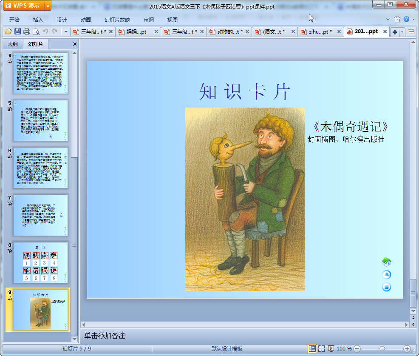Select slide 7 thumbnail
Viewport: 419px width, 356px height.
[x=41, y=215]
